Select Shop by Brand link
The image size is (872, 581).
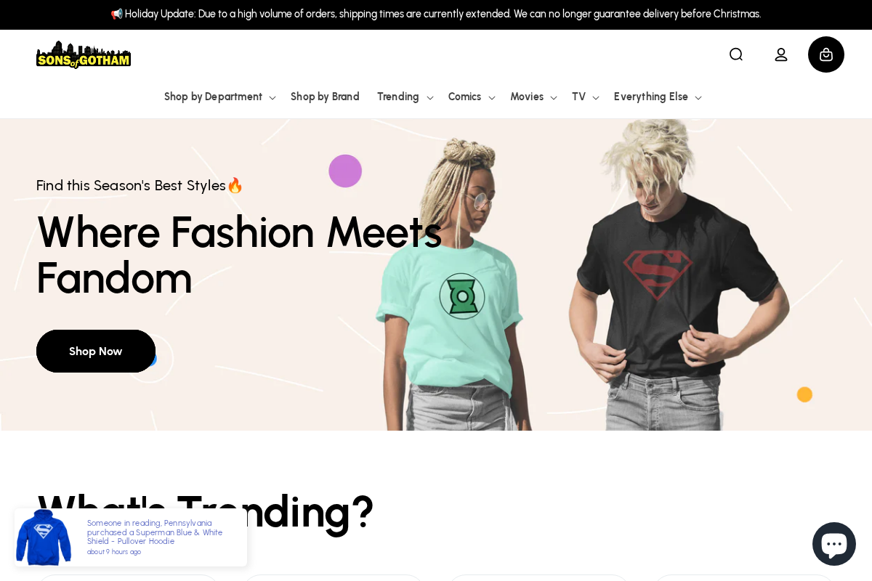pos(325,97)
